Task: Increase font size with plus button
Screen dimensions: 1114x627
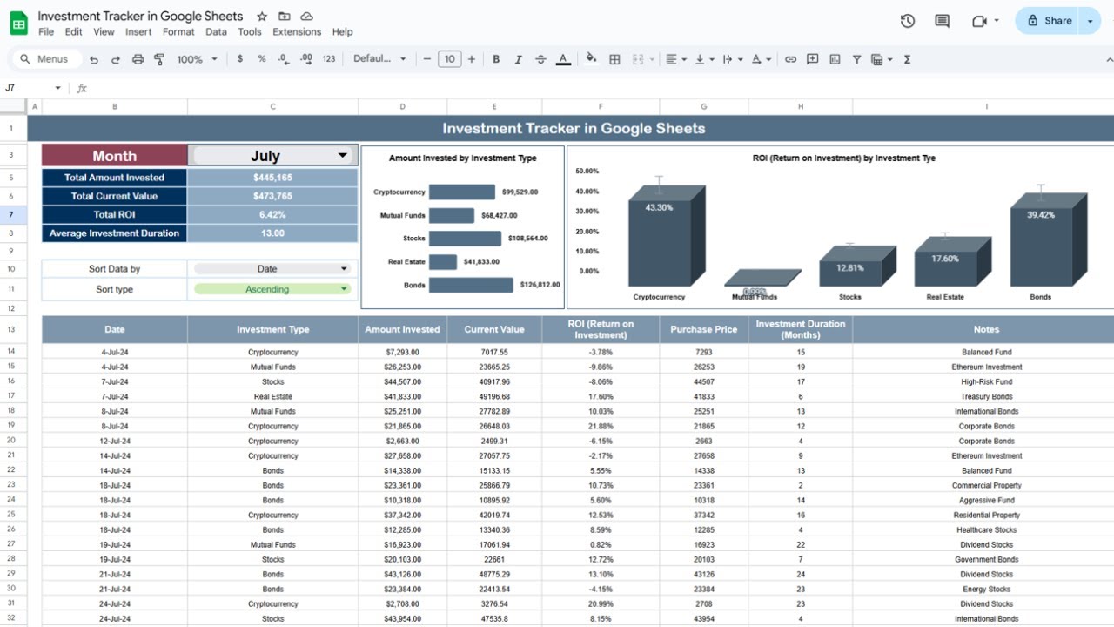Action: coord(472,59)
